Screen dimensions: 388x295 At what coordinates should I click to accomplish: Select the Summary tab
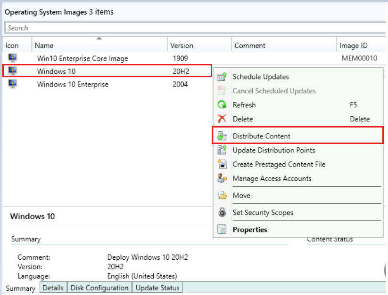(x=21, y=288)
